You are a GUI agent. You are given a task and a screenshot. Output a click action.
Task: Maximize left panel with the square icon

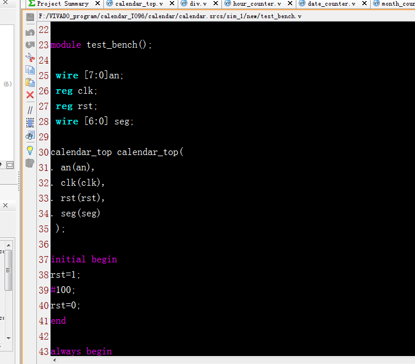pyautogui.click(x=10, y=165)
